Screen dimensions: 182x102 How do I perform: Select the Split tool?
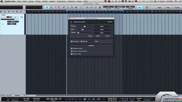(x=55, y=7)
